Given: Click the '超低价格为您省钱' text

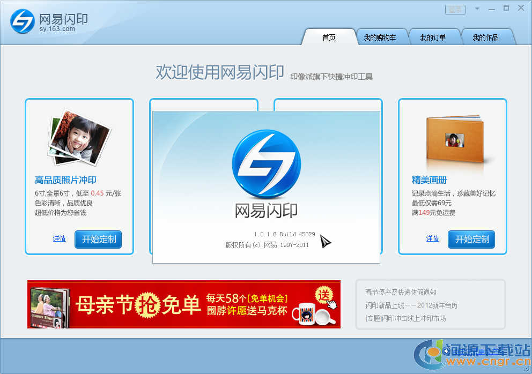Looking at the screenshot, I should 61,213.
